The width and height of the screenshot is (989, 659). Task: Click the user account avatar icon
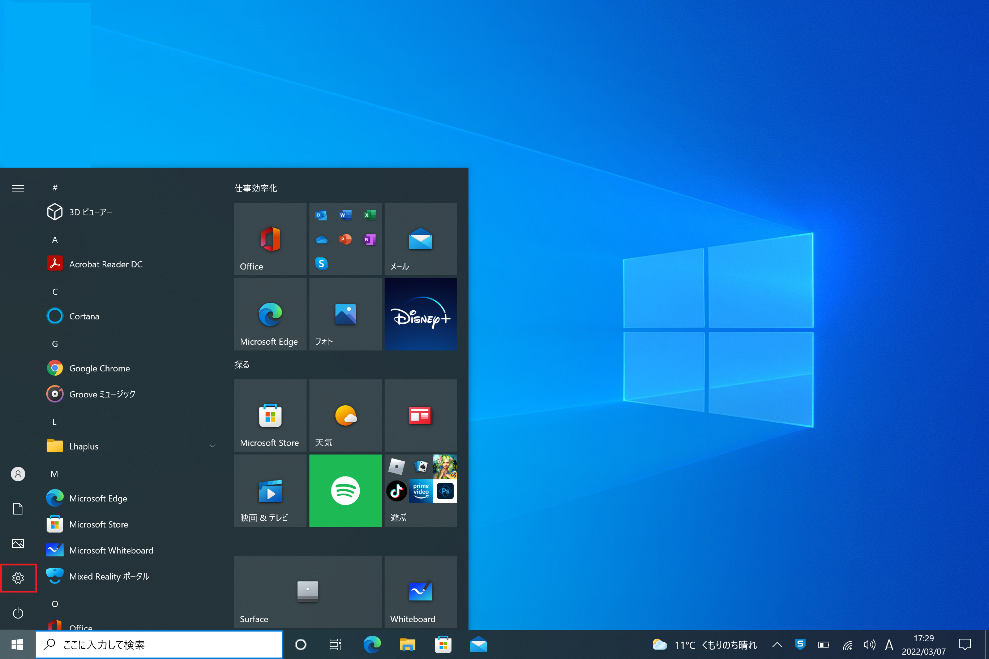click(x=18, y=474)
